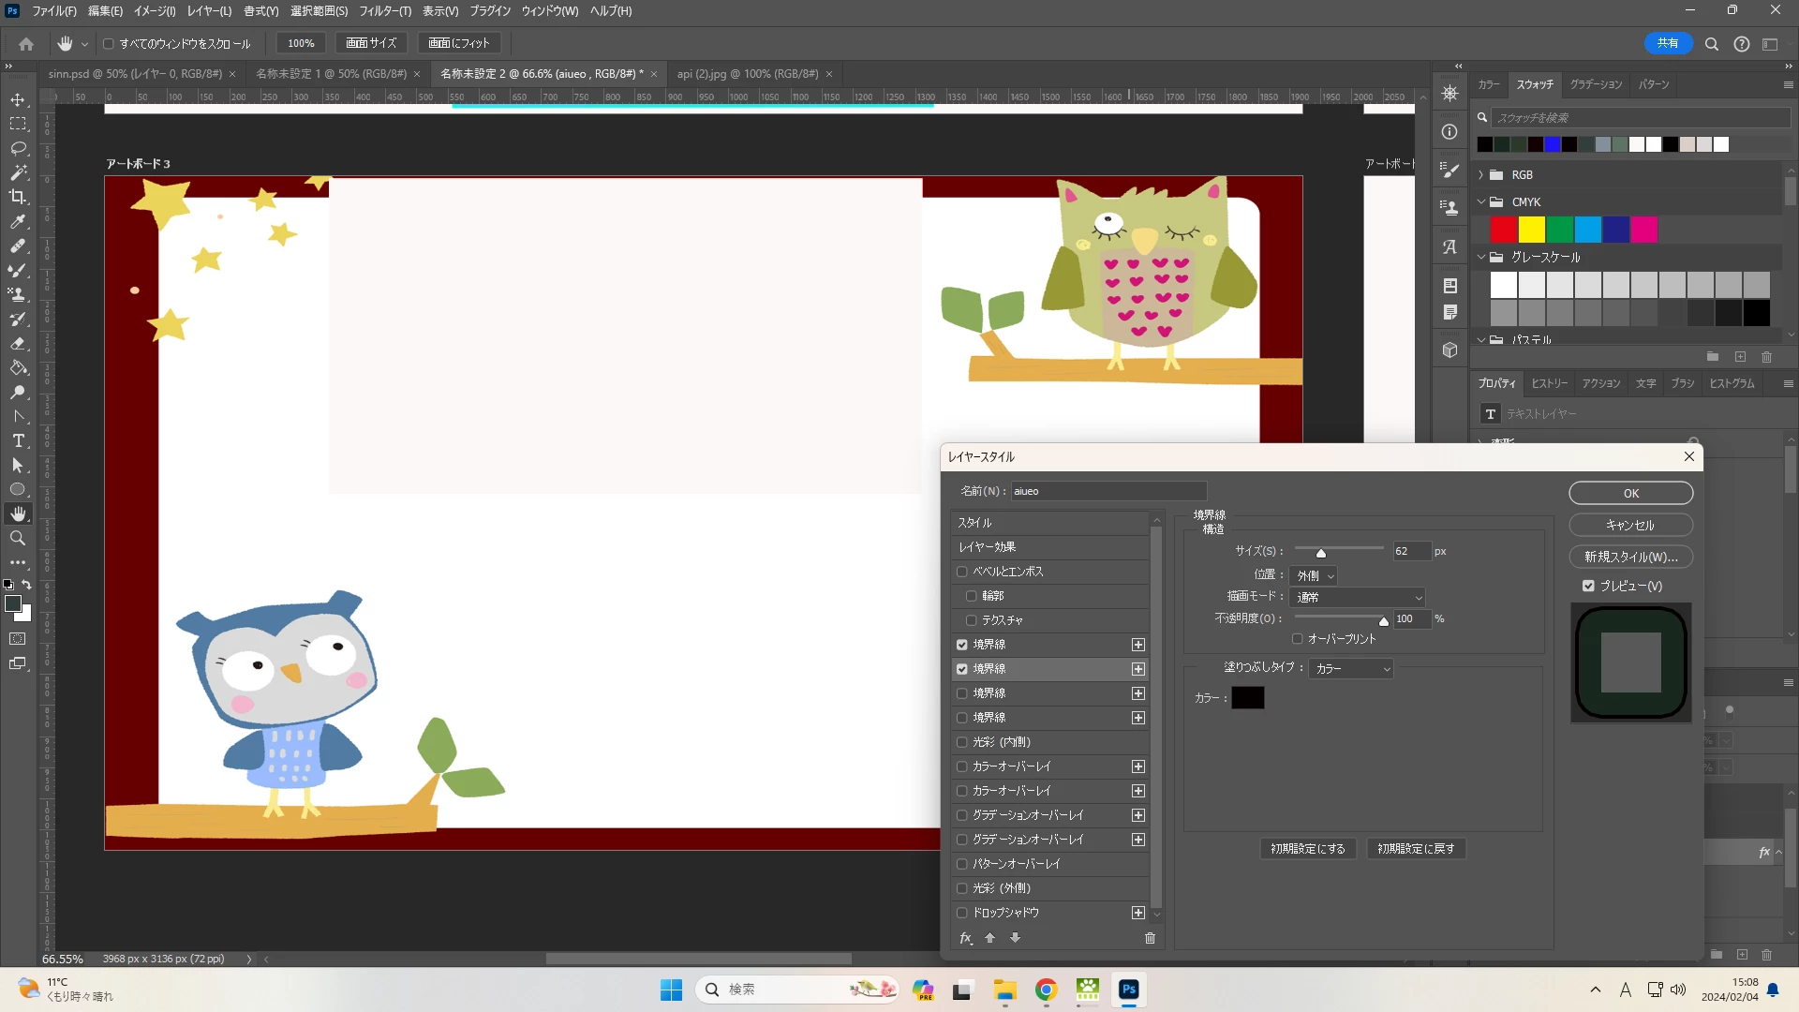This screenshot has height=1012, width=1799.
Task: Toggle the プレビュー checkbox
Action: (x=1588, y=586)
